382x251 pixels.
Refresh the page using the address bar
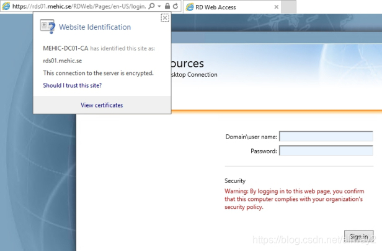click(x=175, y=6)
